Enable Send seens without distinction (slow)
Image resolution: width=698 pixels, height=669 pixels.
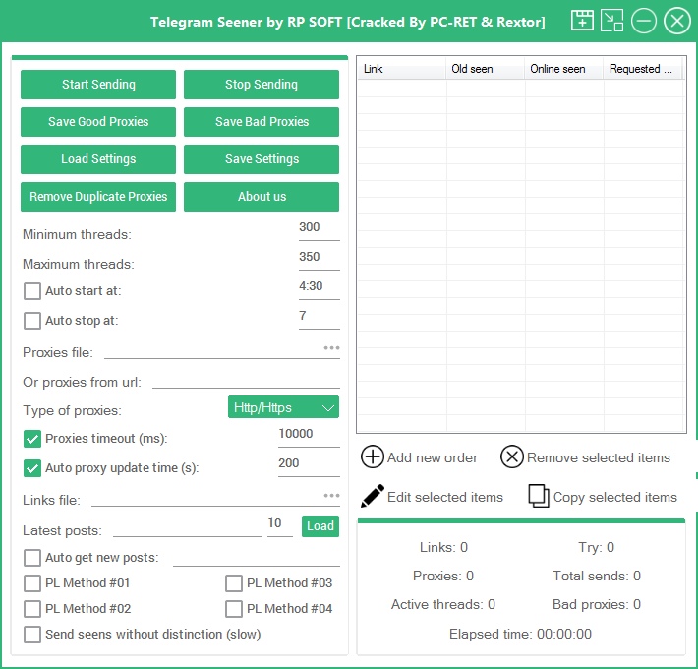32,635
